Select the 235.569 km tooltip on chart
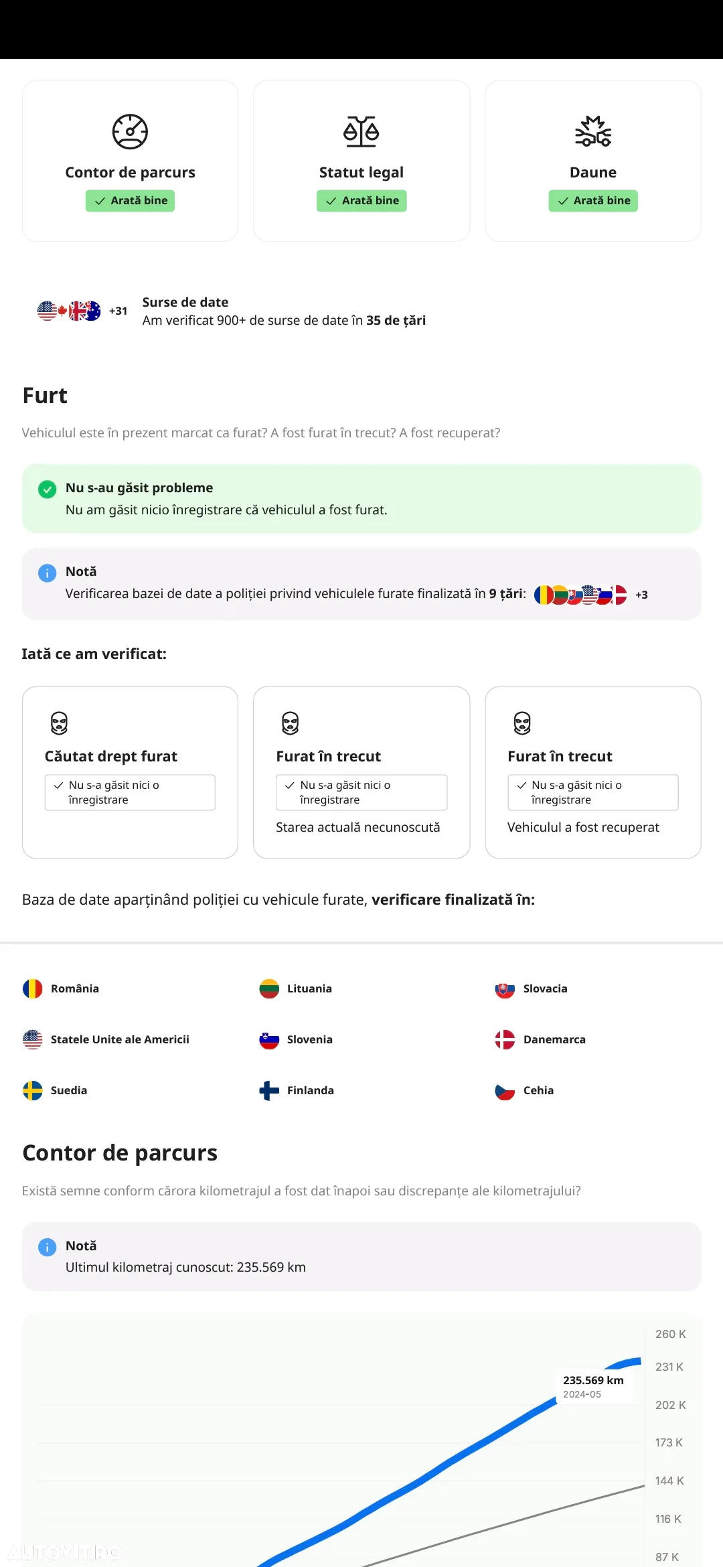 (x=594, y=1386)
